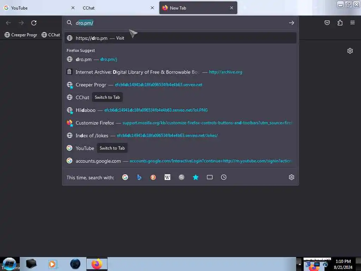Select the gray magnifier search engine
This screenshot has height=271, width=361.
182,177
